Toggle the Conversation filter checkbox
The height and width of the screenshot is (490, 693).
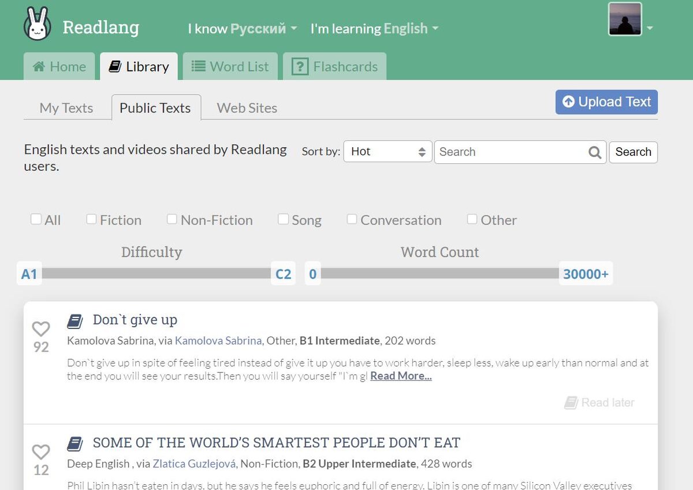coord(352,219)
